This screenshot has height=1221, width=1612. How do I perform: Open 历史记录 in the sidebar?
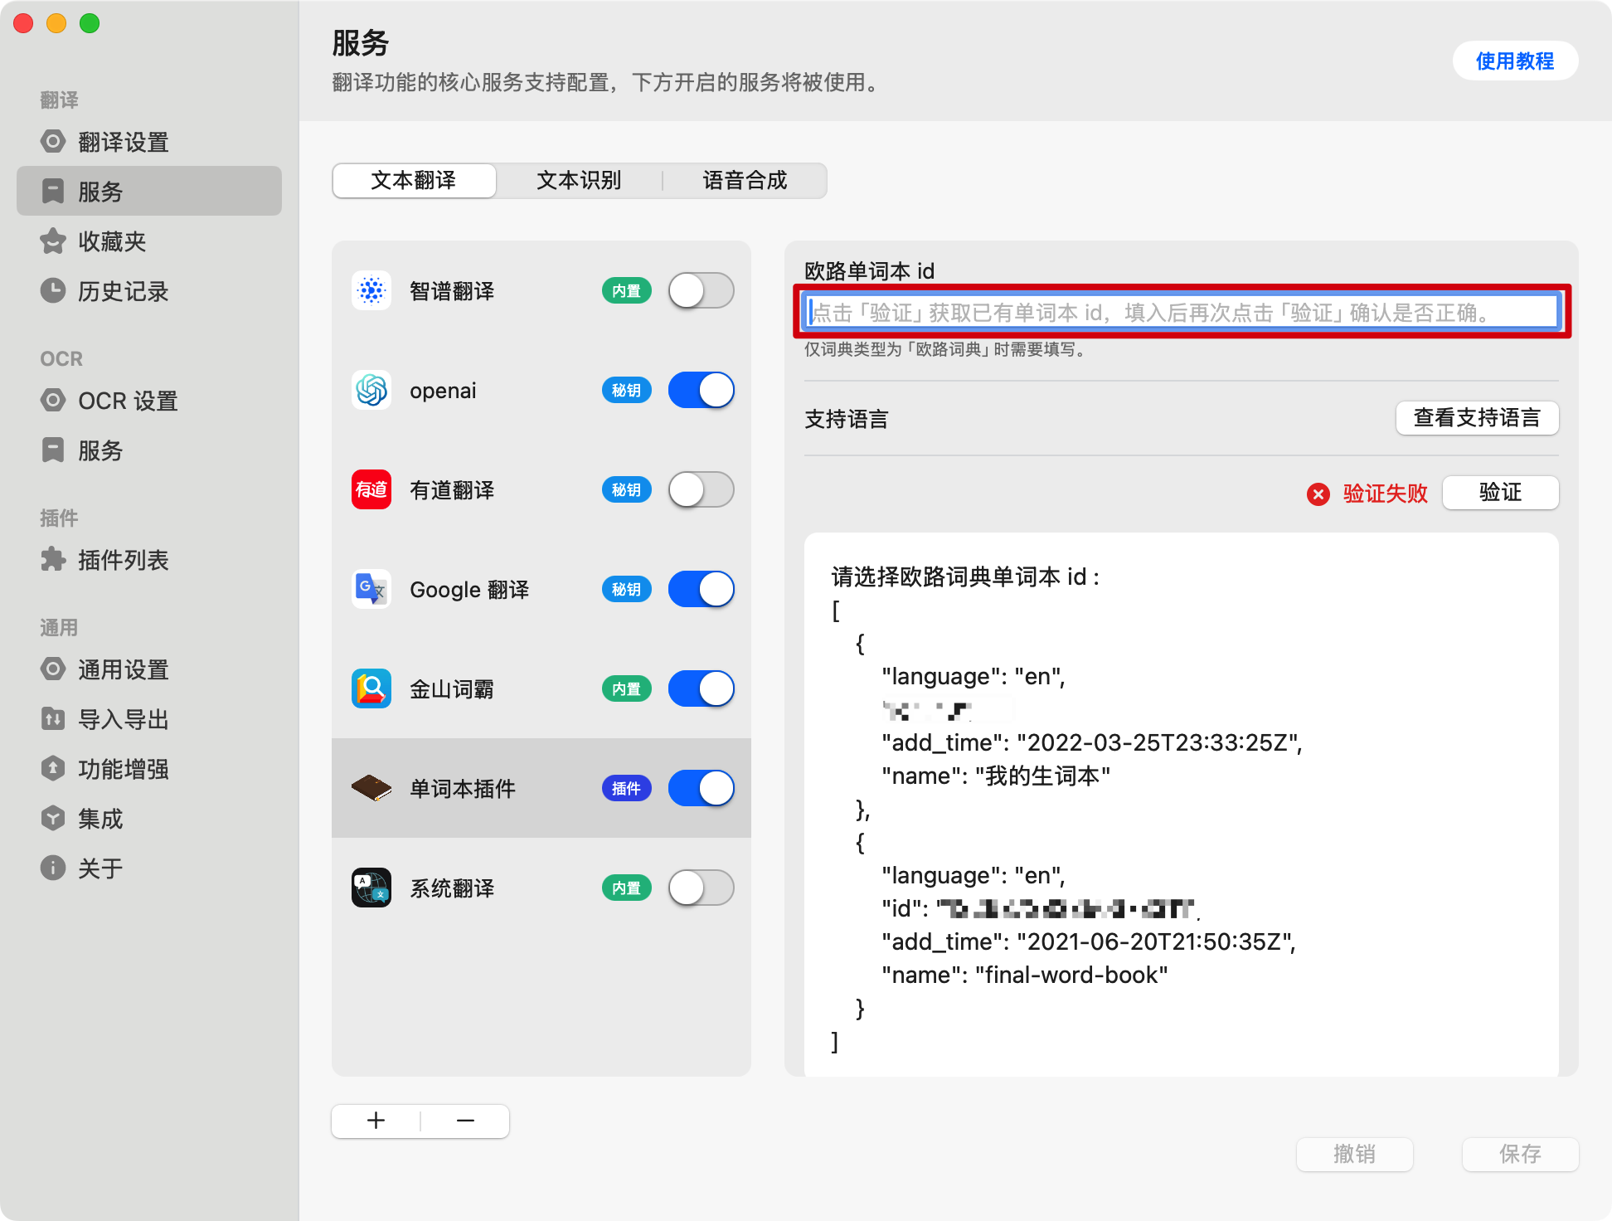(x=123, y=291)
